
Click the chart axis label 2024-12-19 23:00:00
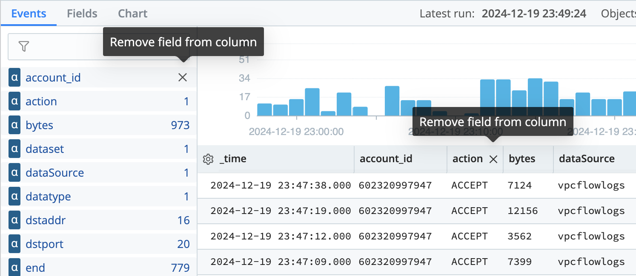pos(296,132)
